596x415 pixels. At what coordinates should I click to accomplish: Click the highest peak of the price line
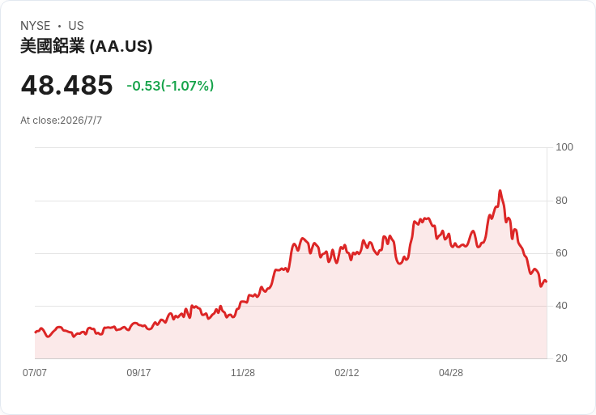pyautogui.click(x=500, y=191)
